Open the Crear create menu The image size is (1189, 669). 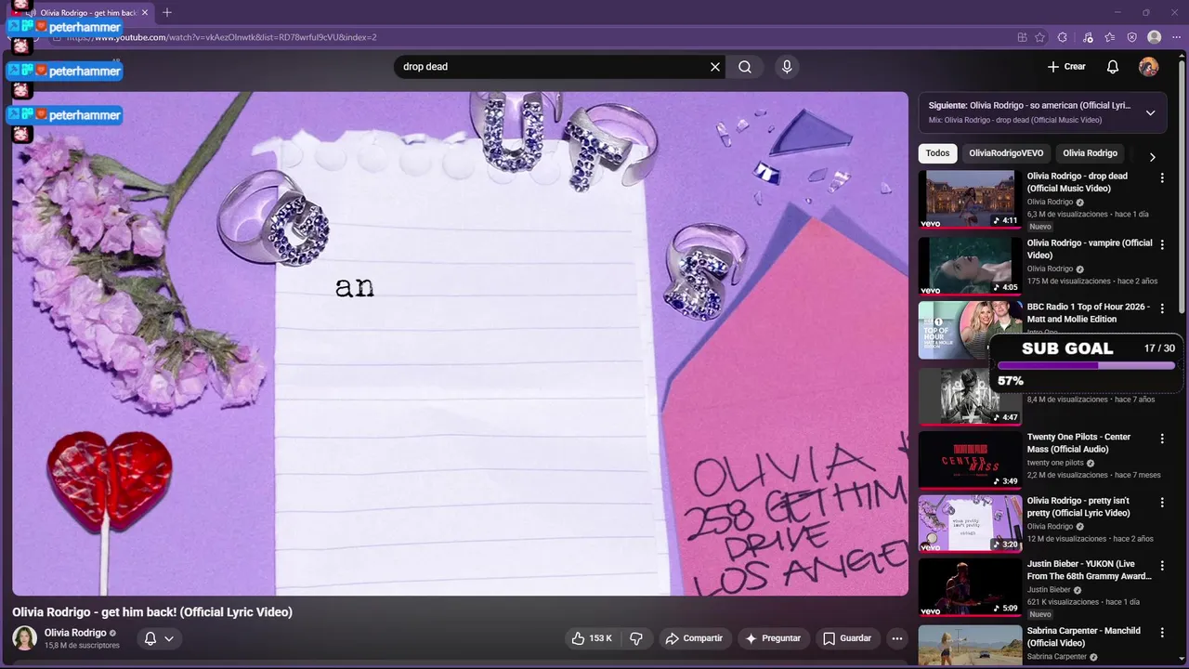[1066, 67]
